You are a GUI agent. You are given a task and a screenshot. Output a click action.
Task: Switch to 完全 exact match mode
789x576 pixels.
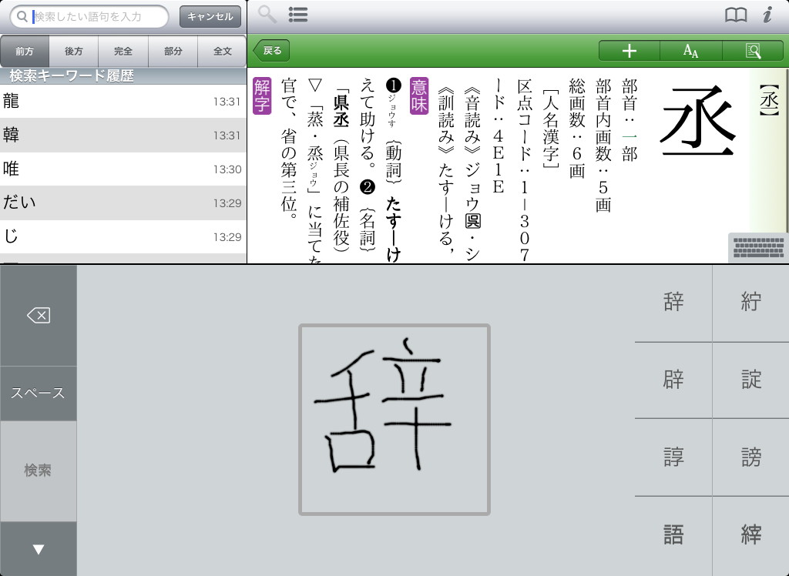pos(123,52)
